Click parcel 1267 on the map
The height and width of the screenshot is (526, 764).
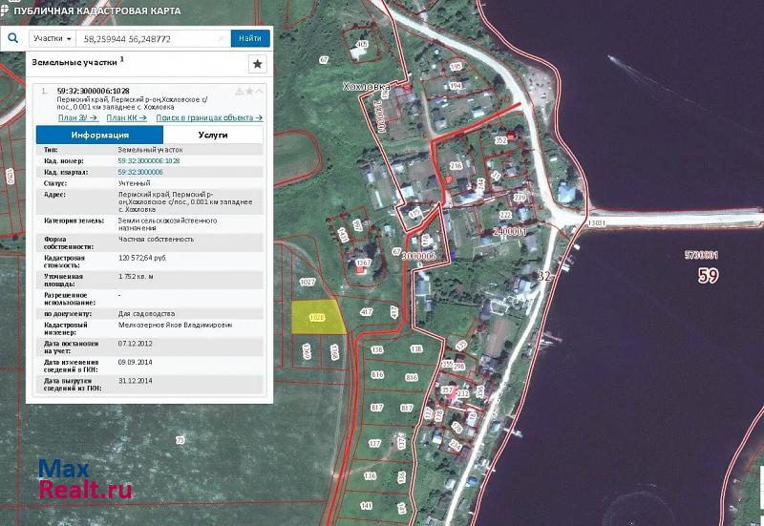pos(363,264)
